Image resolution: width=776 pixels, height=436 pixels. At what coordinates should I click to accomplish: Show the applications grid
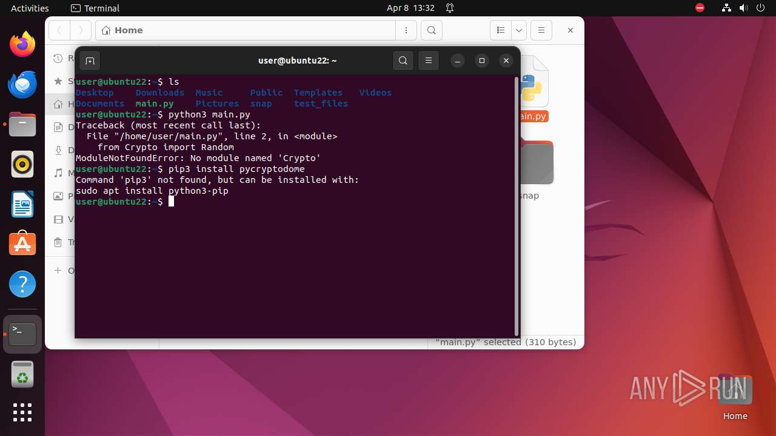22,412
